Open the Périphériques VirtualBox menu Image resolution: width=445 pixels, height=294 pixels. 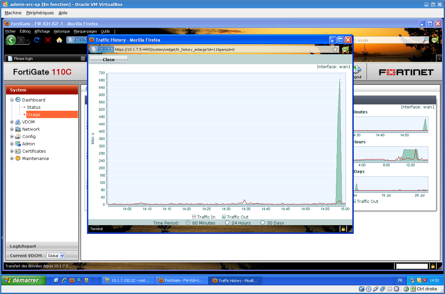pos(40,13)
